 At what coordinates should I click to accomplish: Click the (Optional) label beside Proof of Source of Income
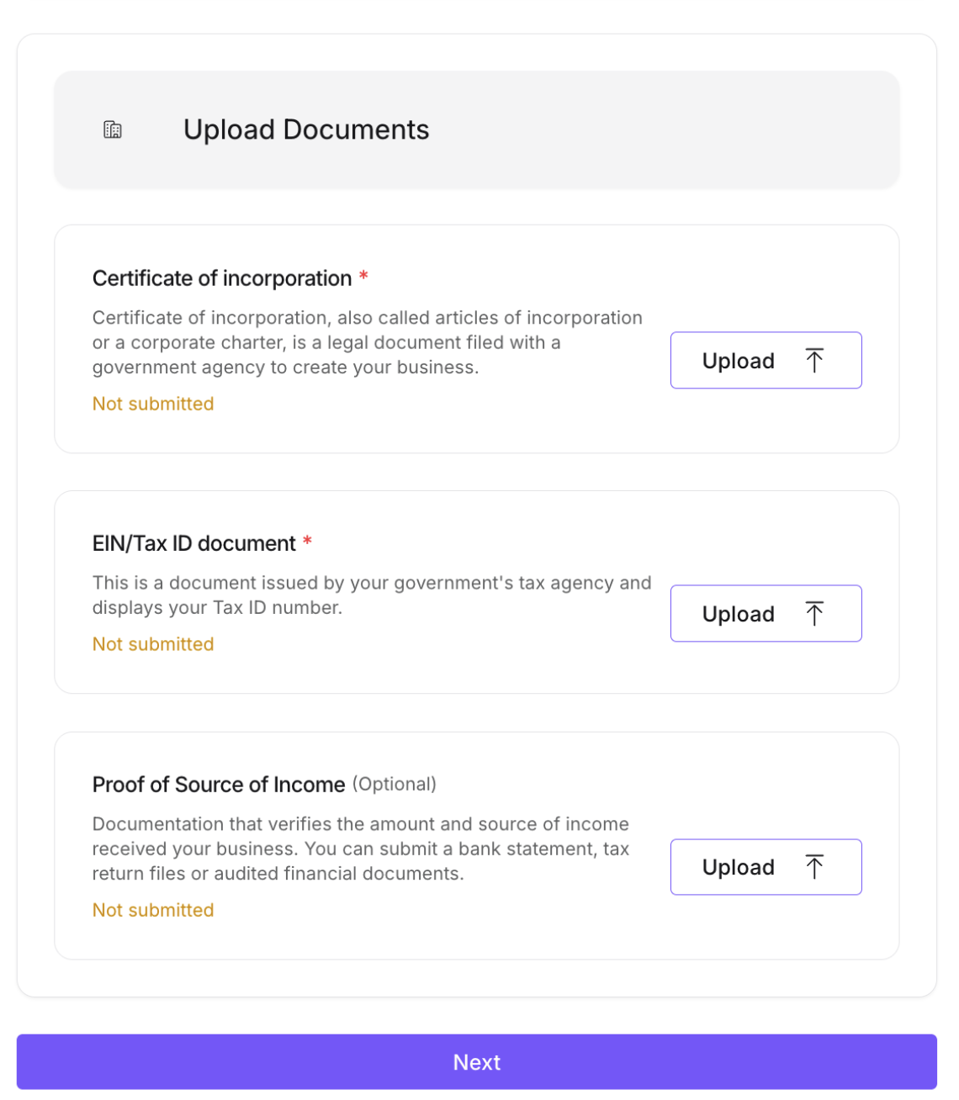click(394, 784)
